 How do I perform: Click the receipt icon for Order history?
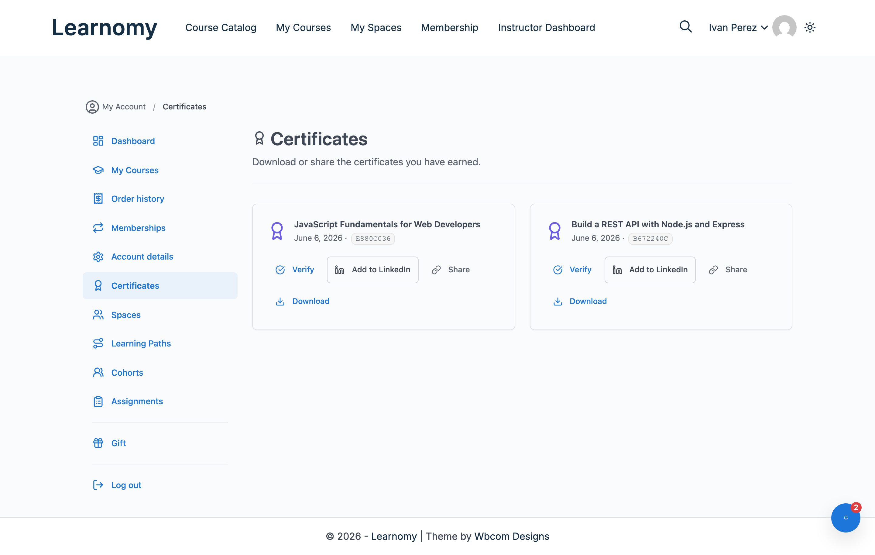[98, 198]
